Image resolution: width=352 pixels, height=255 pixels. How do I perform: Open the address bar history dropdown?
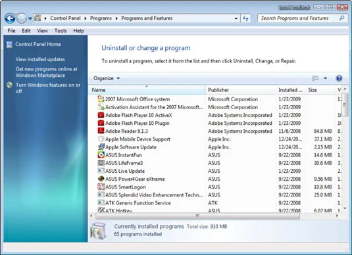[236, 18]
